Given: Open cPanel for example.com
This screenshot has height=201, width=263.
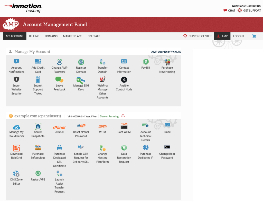Looking at the screenshot, I should [59, 127].
